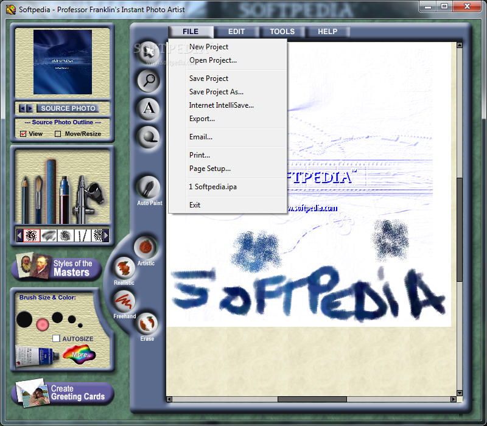Click the SOURCE PHOTO button
This screenshot has height=426, width=487.
click(x=68, y=108)
